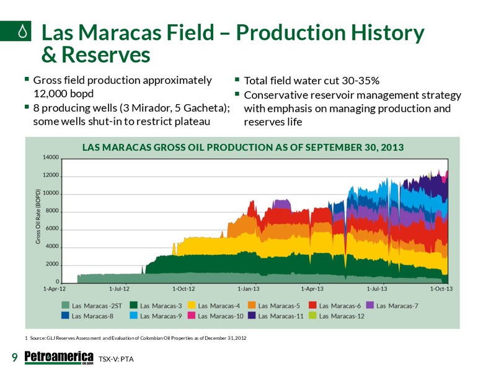
Task: Click the '1-Jan-13' x-axis date
Action: tap(249, 289)
